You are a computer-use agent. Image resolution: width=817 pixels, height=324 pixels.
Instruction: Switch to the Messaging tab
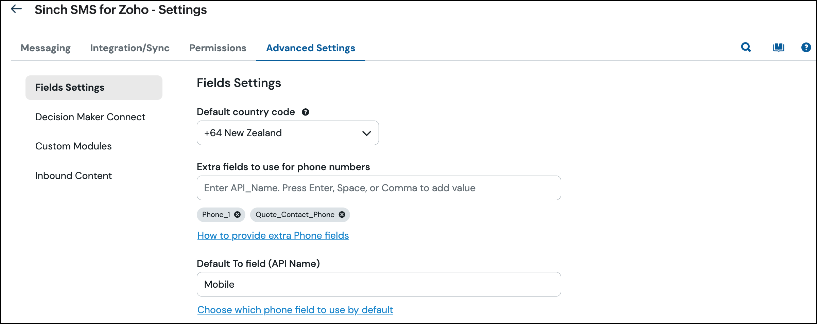pyautogui.click(x=45, y=48)
